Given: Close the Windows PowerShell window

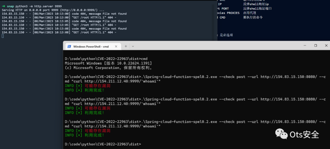Looking at the screenshot, I should coord(326,45).
